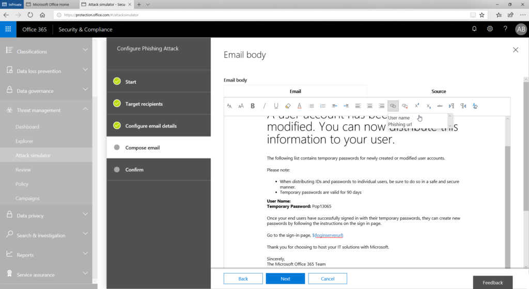Open the notifications bell
Viewport: 529px width, 289px height.
coord(474,29)
